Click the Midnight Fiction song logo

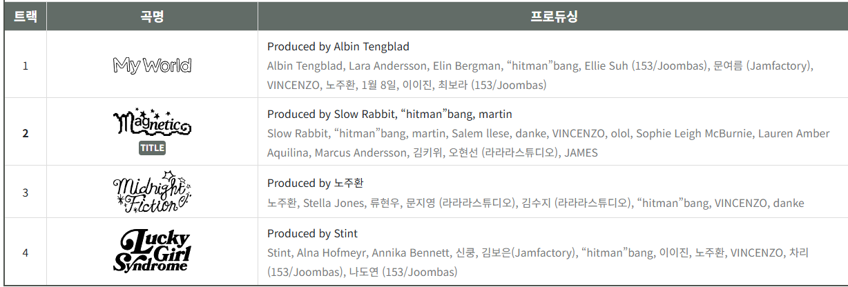[152, 191]
